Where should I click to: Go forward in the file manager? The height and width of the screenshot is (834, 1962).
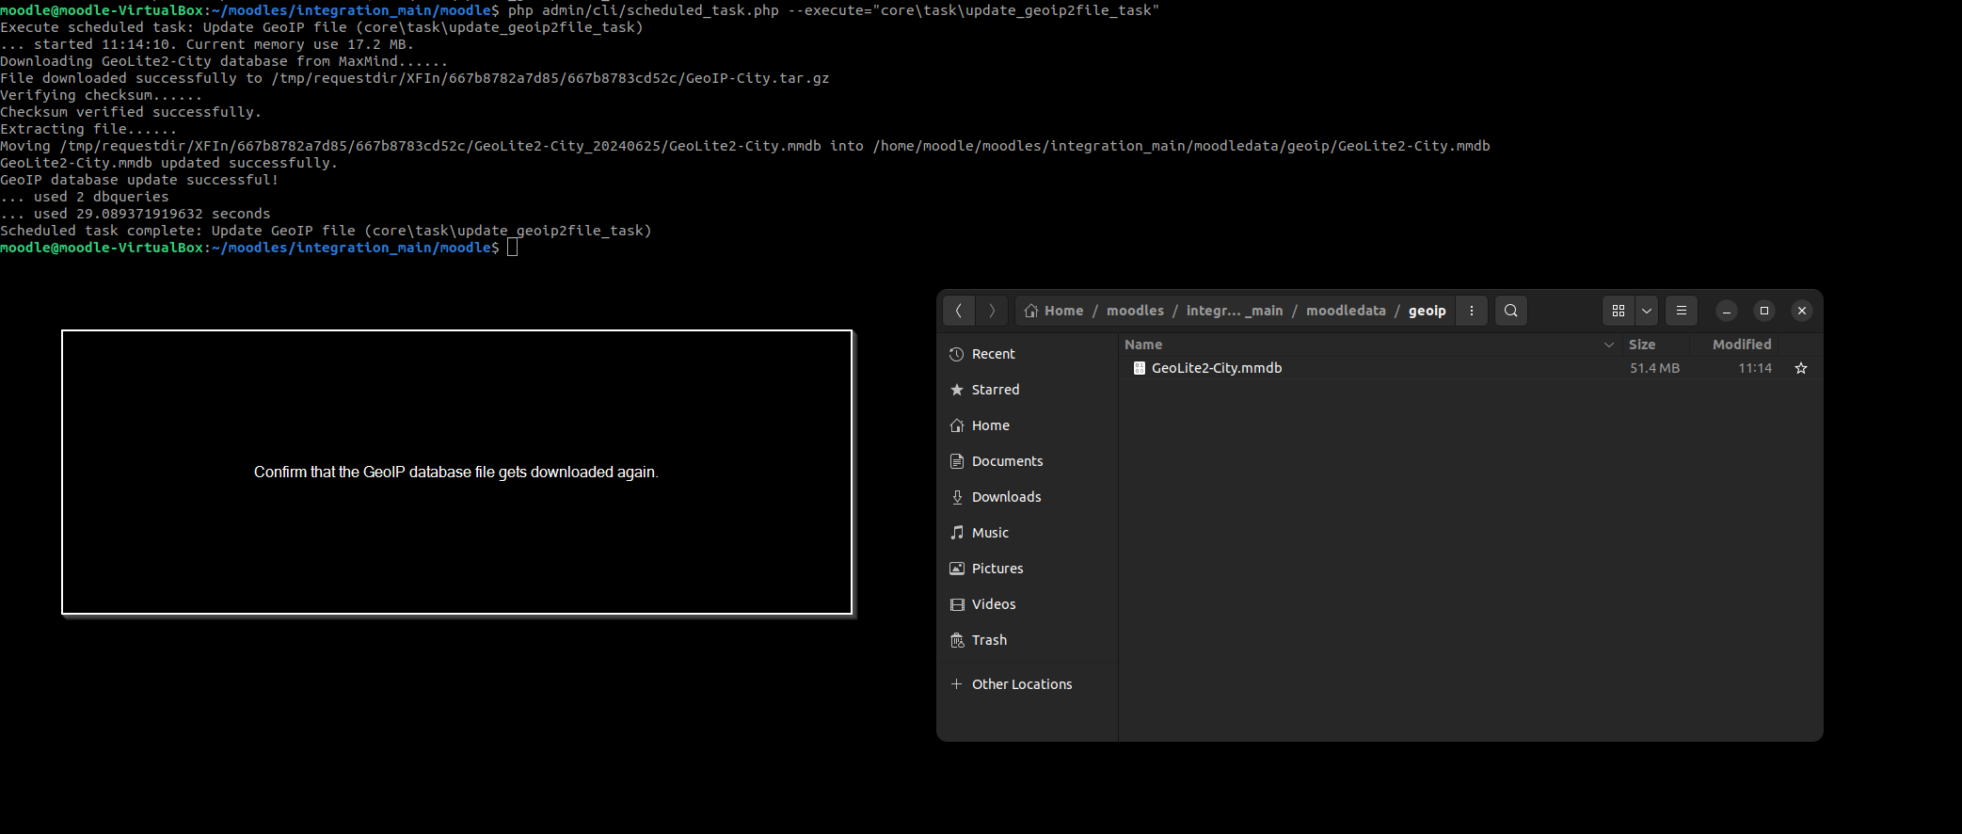992,311
